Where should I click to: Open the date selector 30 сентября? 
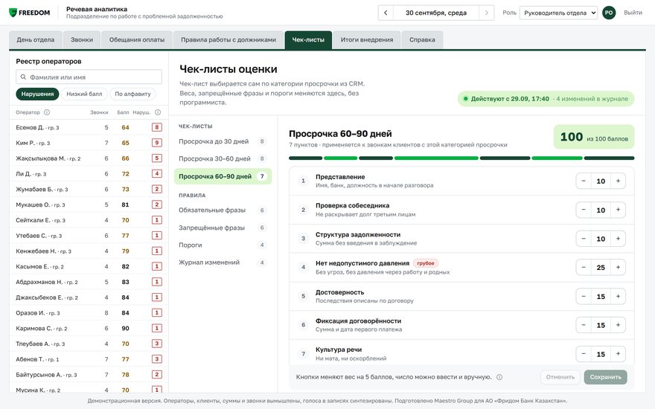(436, 13)
